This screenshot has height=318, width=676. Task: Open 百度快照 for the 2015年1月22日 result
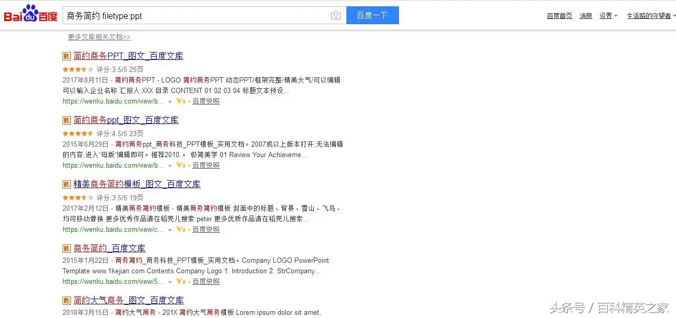[x=206, y=282]
